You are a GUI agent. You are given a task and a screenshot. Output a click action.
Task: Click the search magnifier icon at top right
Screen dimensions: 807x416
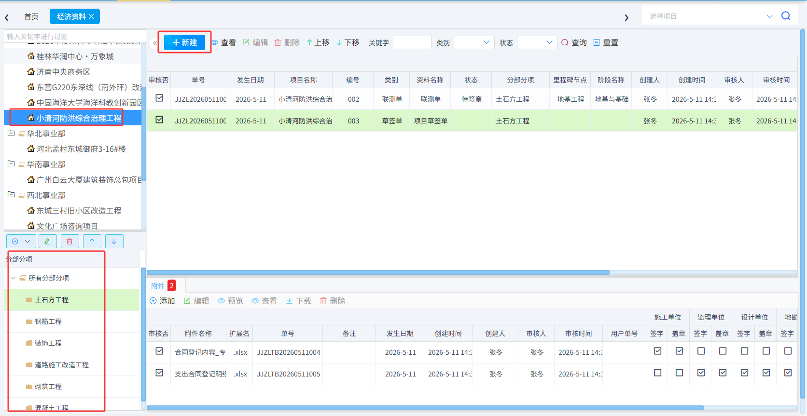[x=786, y=16]
